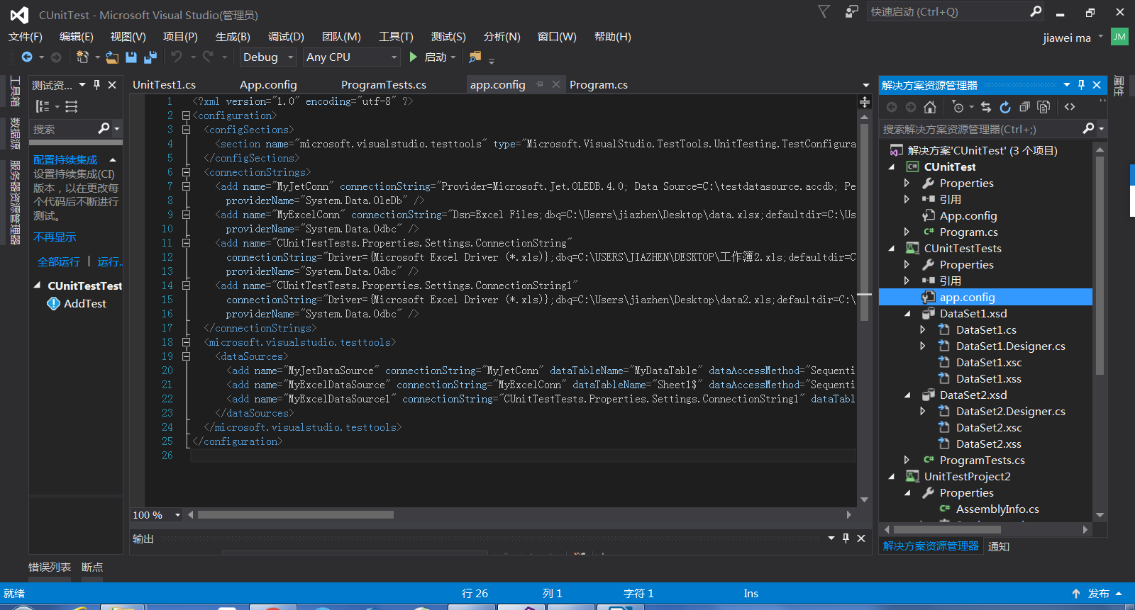Switch to the ProgramTests.cs tab
Screen dimensions: 1135x610
pyautogui.click(x=384, y=84)
